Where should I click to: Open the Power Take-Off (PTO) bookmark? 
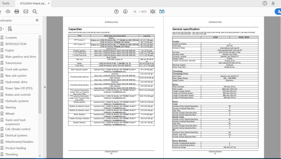click(x=19, y=88)
